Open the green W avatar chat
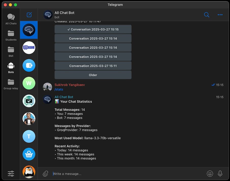 pos(29,83)
